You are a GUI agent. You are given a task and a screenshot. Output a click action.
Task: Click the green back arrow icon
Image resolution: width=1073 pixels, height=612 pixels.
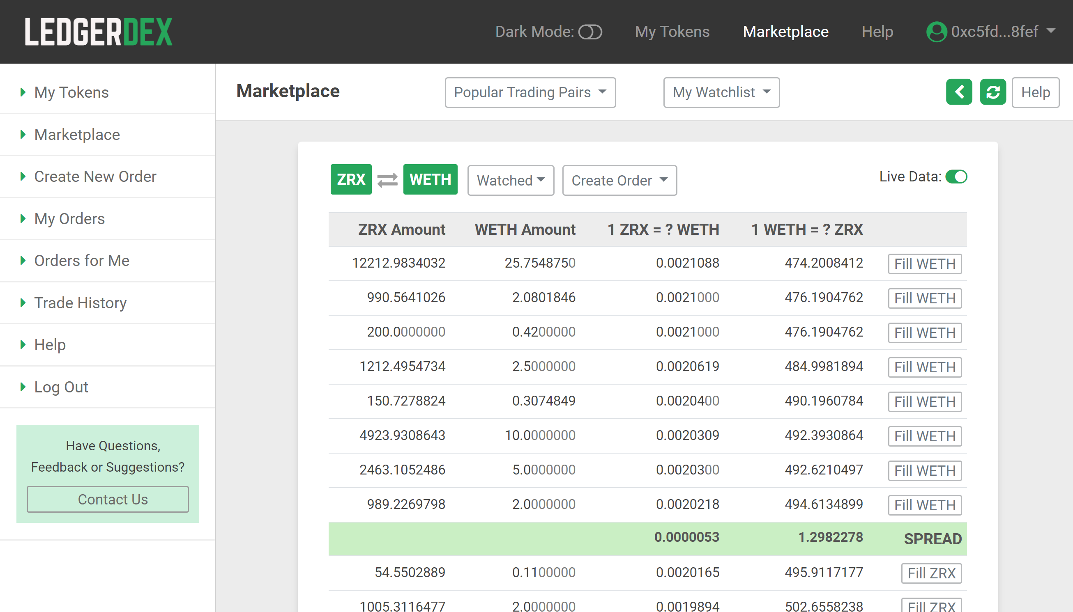point(960,92)
